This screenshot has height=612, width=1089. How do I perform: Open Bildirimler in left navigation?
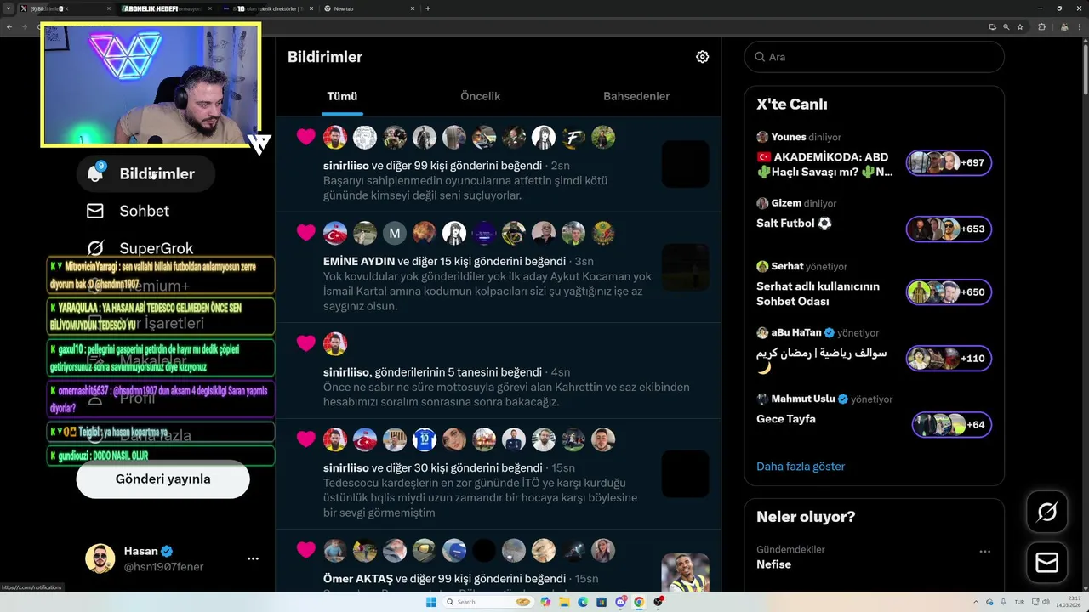coord(145,173)
